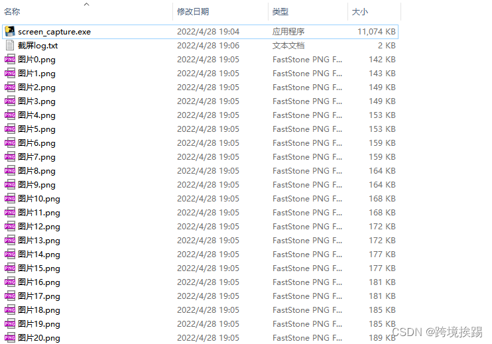
Task: Click the PNG icon of 图片11.png
Action: 10,213
